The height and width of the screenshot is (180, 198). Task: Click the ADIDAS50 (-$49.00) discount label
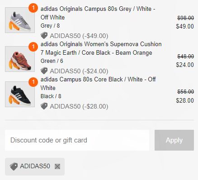(x=79, y=36)
